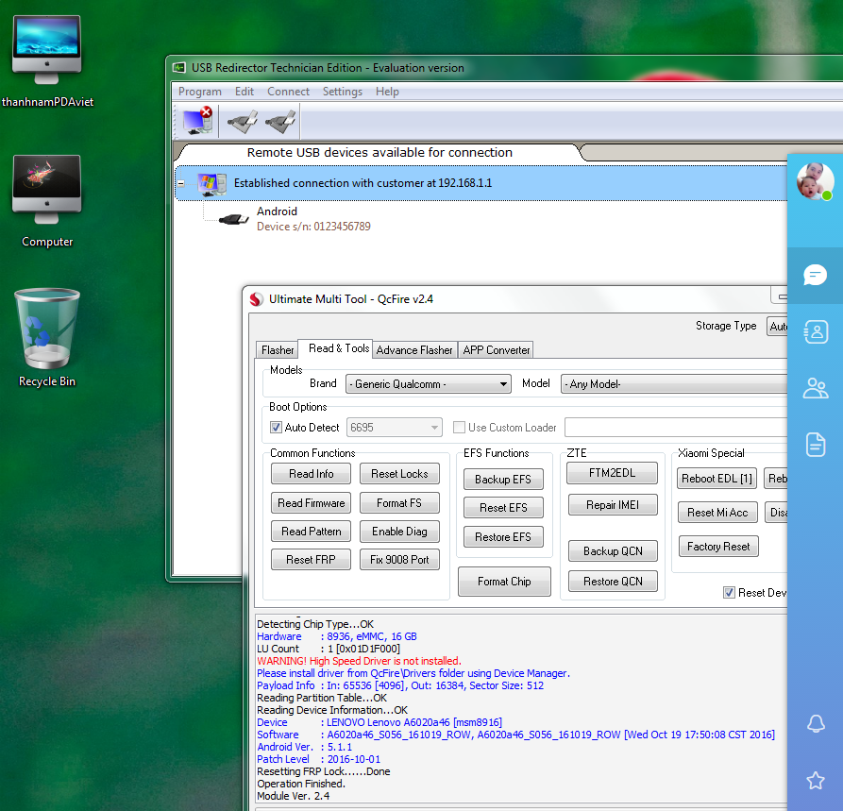Screen dimensions: 843x811
Task: Click the Android USB device plug icon
Action: click(x=234, y=219)
